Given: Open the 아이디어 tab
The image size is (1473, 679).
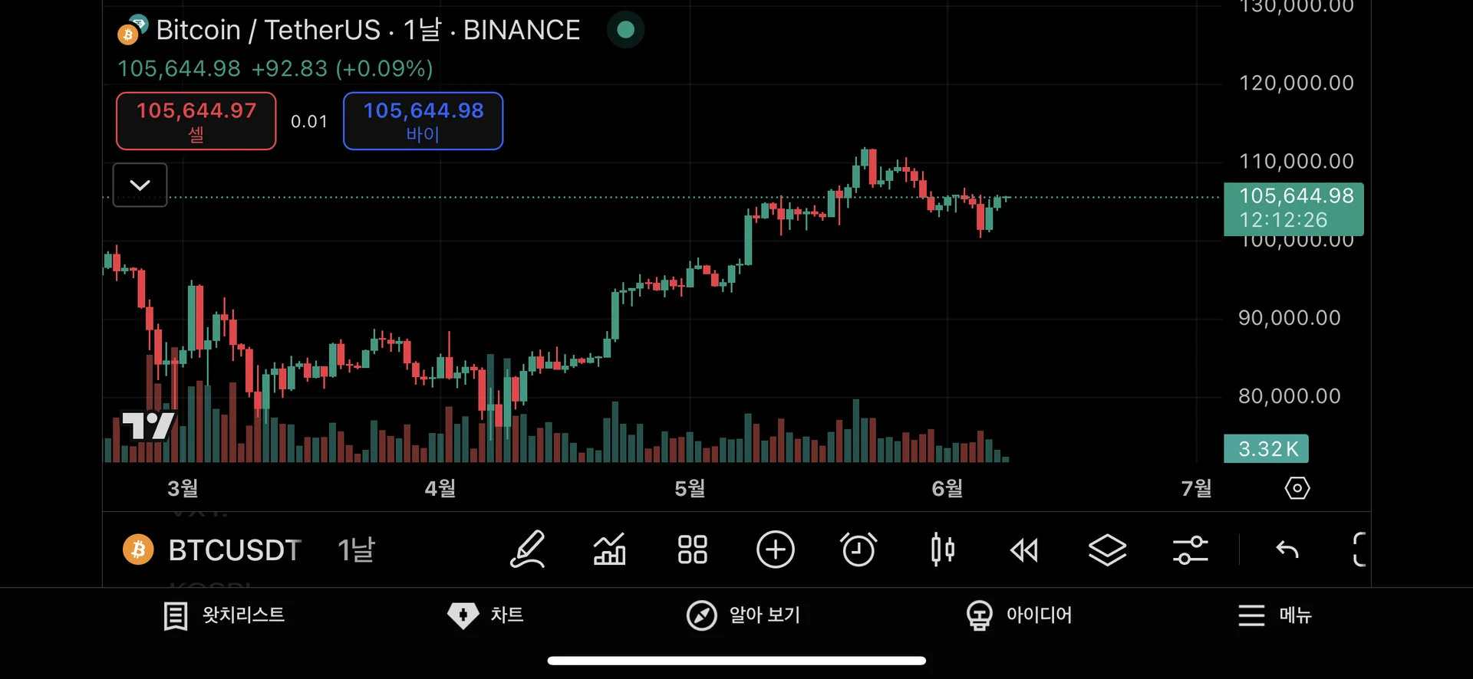Looking at the screenshot, I should pos(1019,615).
